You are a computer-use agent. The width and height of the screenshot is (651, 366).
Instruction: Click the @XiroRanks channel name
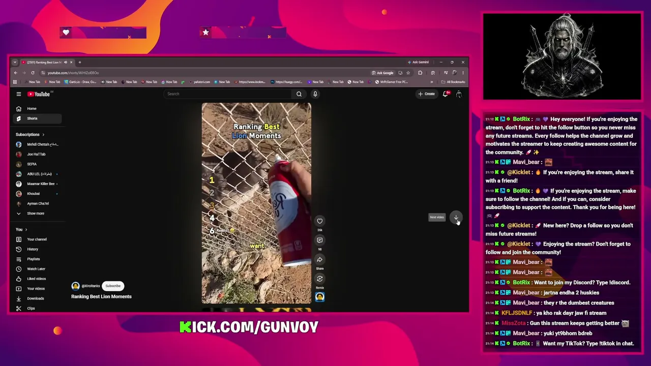pyautogui.click(x=91, y=286)
